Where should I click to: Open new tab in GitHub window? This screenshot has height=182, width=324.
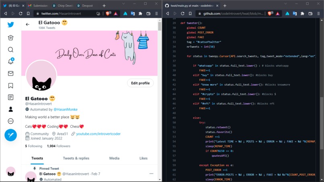(225, 6)
